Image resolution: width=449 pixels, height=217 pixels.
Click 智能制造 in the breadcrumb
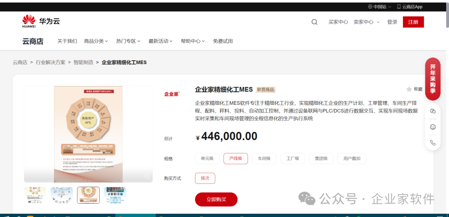tap(83, 62)
